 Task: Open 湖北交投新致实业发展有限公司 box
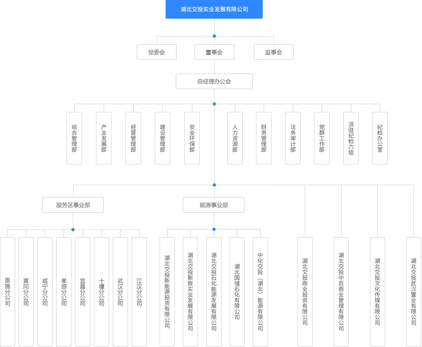click(x=190, y=292)
